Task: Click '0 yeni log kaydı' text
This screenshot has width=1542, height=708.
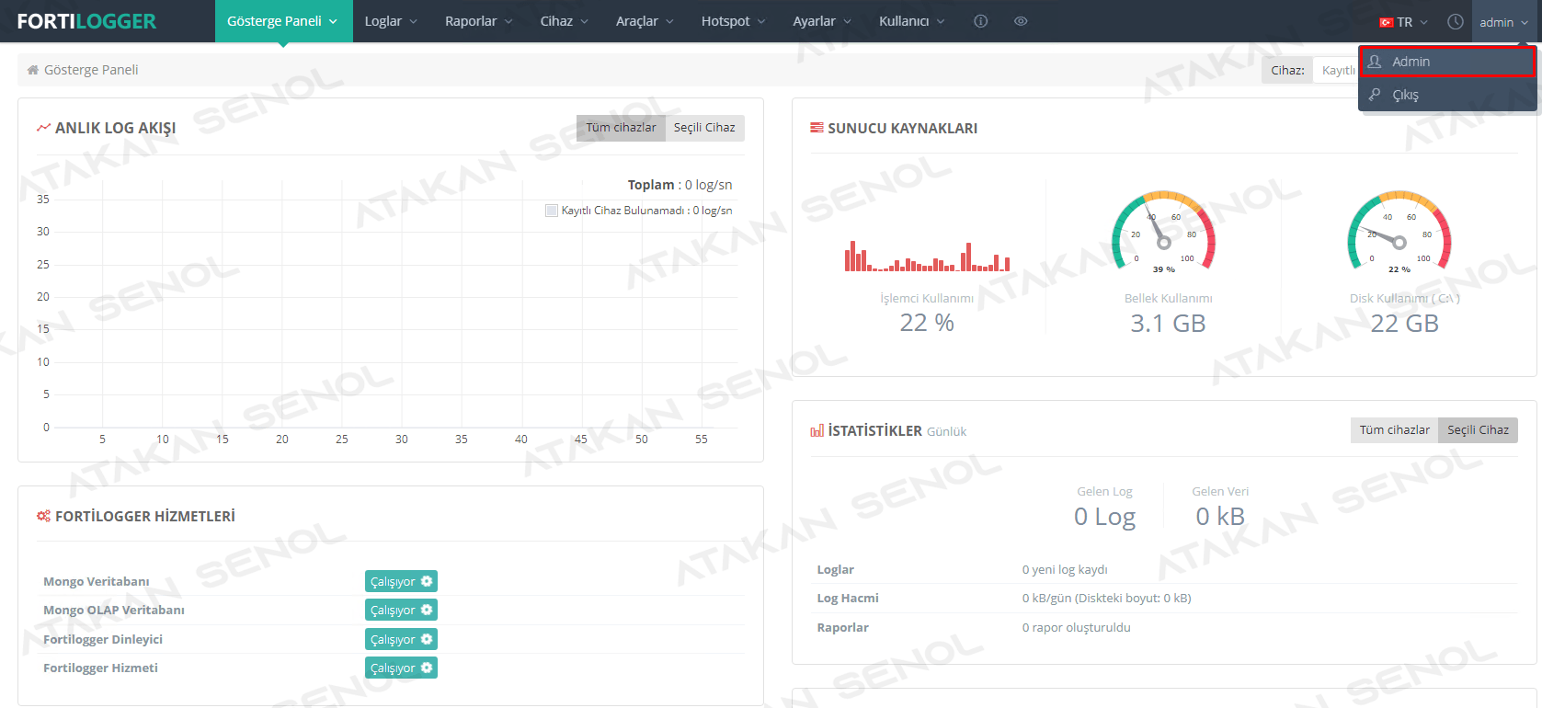Action: coord(1065,570)
